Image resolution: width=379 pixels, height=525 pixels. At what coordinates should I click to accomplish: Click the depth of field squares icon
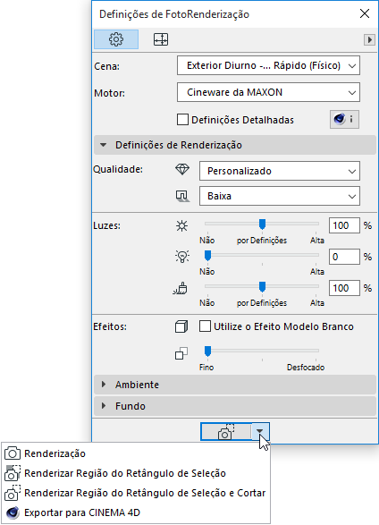pos(181,353)
